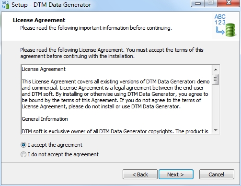
Task: Click the license scrollbar up arrow
Action: (216, 70)
